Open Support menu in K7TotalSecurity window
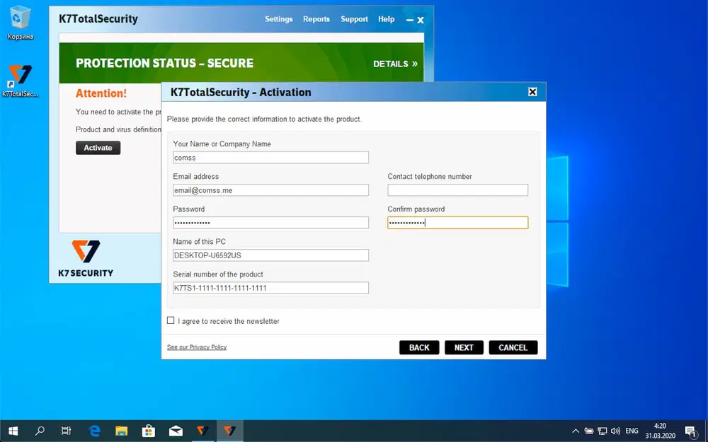 (354, 19)
